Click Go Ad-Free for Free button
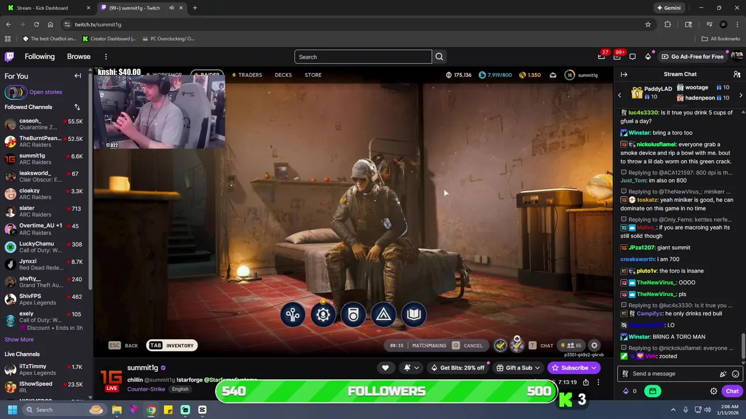 [x=693, y=56]
